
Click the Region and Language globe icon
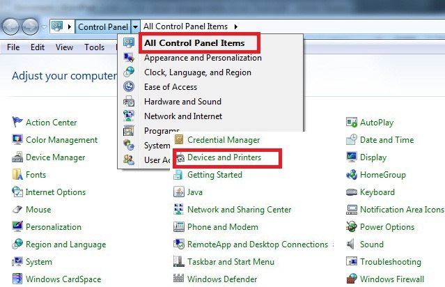click(x=17, y=244)
